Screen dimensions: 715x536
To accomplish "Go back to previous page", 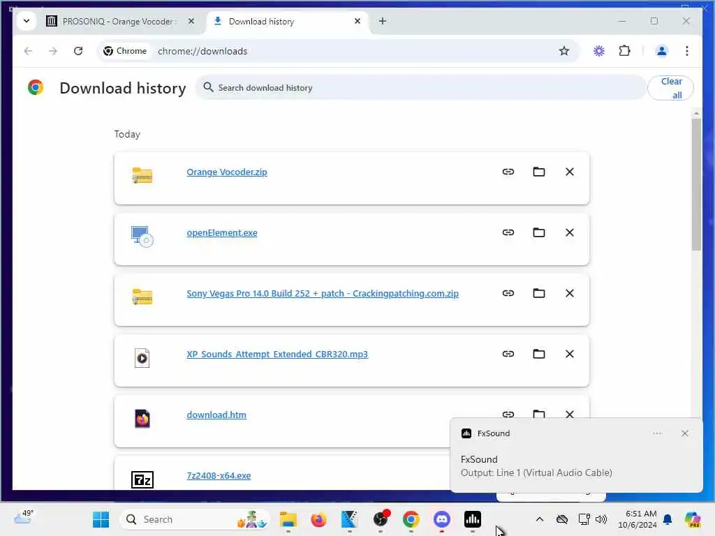I will coord(28,51).
